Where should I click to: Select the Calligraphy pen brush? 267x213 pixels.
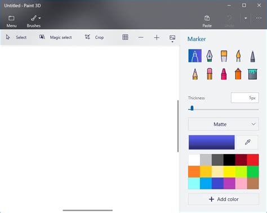click(210, 56)
